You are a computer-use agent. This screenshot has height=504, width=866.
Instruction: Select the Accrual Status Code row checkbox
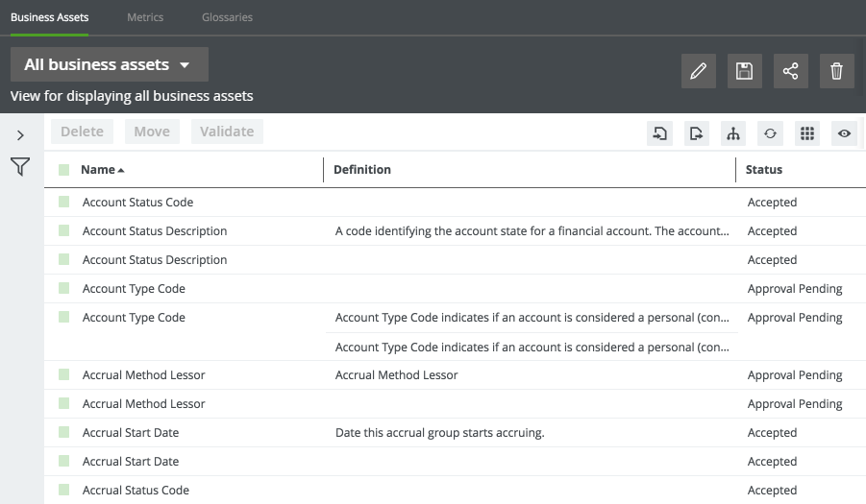tap(64, 491)
